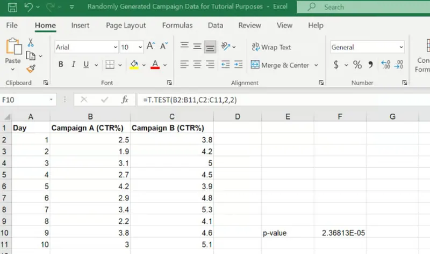Select cell C4 containing 5
The width and height of the screenshot is (430, 254).
click(x=172, y=163)
